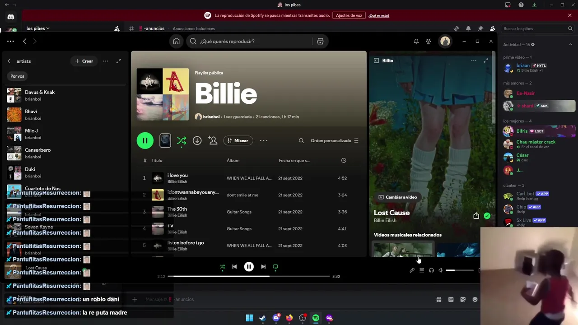This screenshot has height=325, width=578.
Task: Click the Crear button in library
Action: [84, 61]
